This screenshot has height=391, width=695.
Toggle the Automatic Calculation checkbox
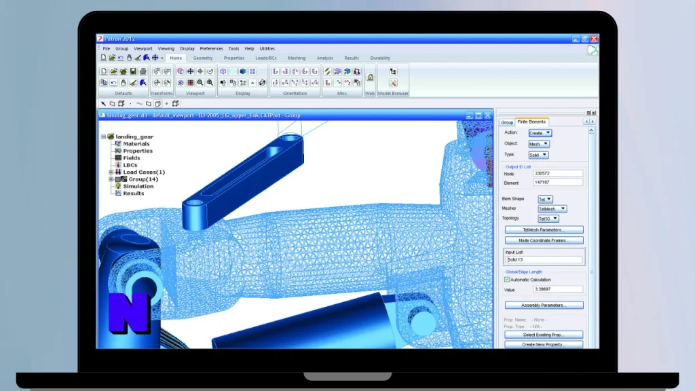click(x=507, y=280)
